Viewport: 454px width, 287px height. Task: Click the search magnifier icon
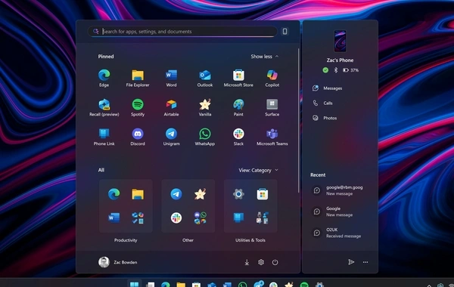coord(95,31)
